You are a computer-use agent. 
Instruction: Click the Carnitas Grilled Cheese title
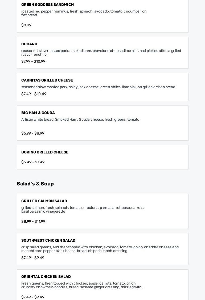point(47,80)
